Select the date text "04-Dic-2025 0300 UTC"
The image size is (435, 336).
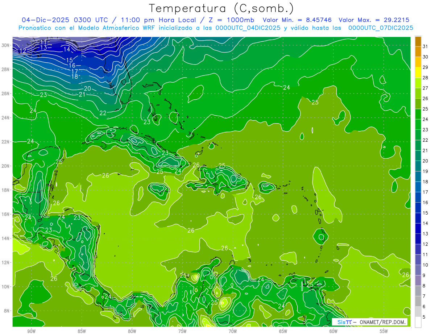click(65, 20)
